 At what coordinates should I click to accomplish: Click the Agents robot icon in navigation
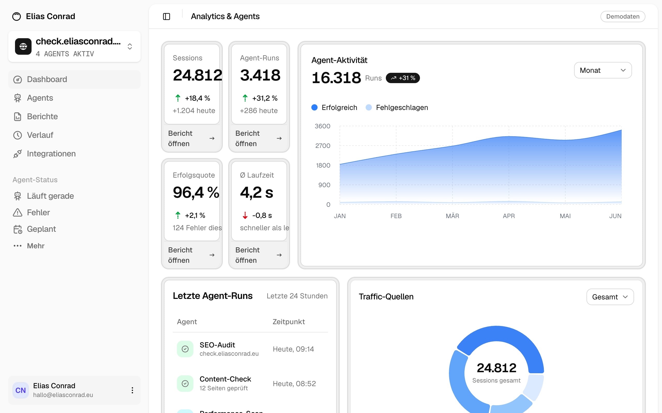pyautogui.click(x=18, y=98)
